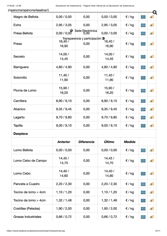Screen dimensions: 167x236
Task: Open Transparencia y participación link
Action: click(82, 38)
